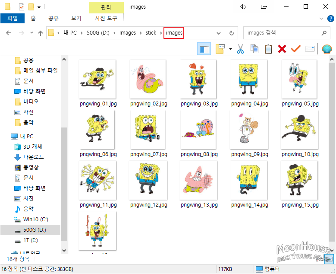Click the orange checkmark icon

click(296, 49)
